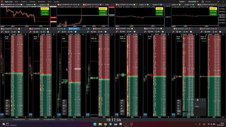Open the Таблицы menu
The image size is (226, 127).
point(32,1)
